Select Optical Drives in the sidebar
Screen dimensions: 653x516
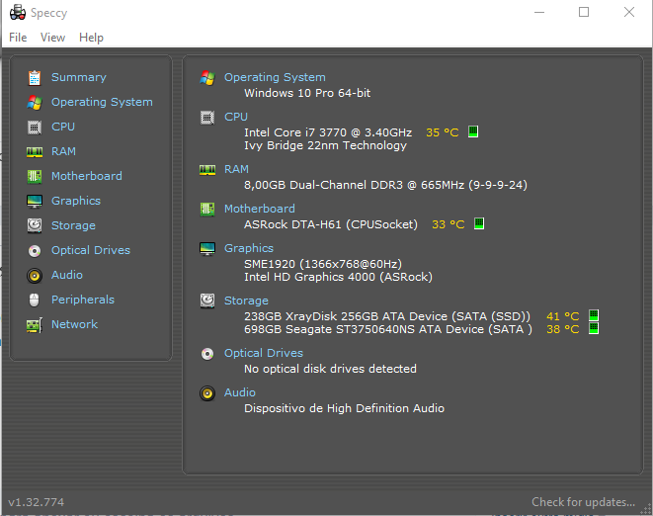[x=91, y=250]
